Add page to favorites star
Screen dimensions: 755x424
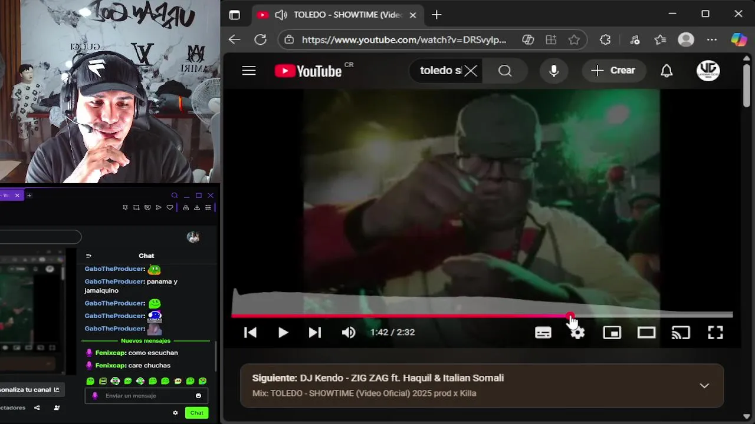pos(574,39)
